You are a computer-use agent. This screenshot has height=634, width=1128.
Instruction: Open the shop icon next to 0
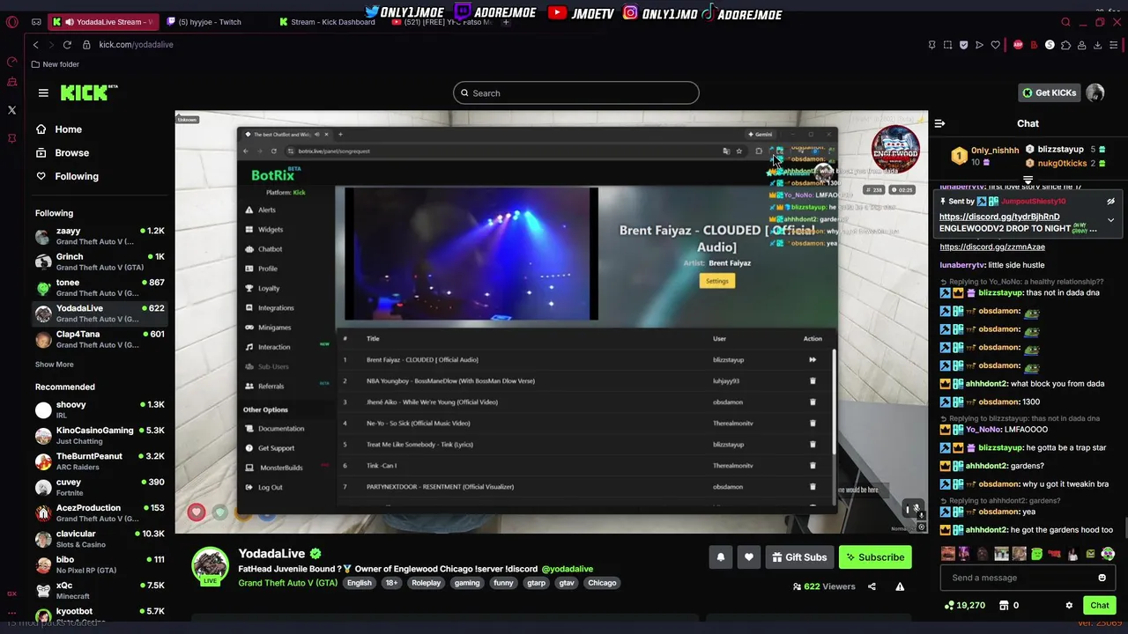1003,605
